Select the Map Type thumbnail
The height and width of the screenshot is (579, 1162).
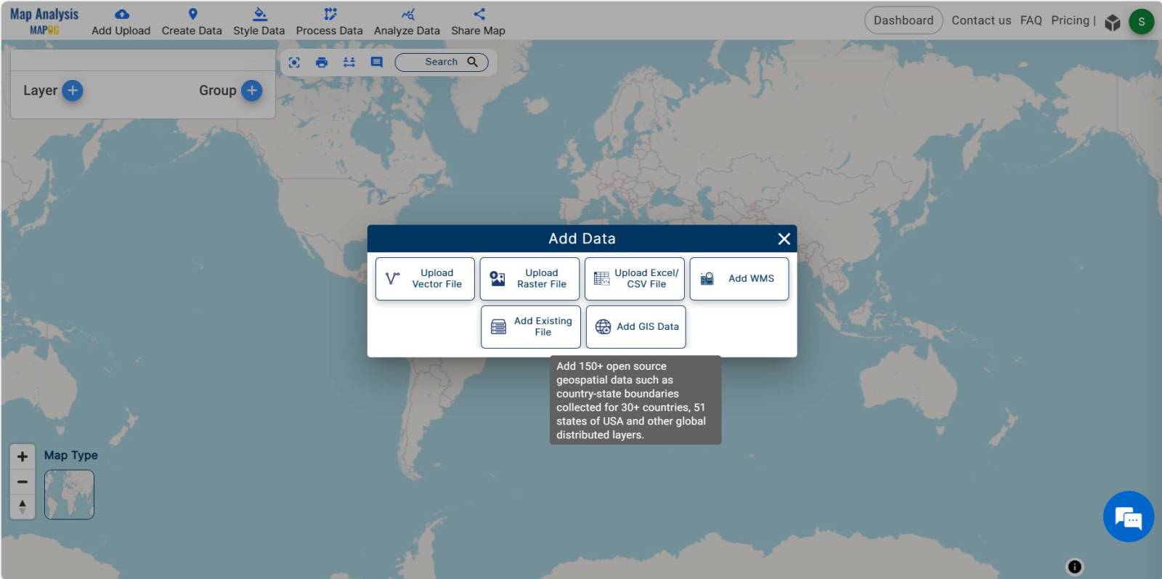click(x=69, y=495)
